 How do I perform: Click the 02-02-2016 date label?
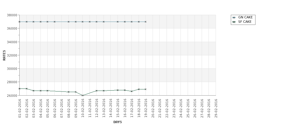pyautogui.click(x=27, y=108)
